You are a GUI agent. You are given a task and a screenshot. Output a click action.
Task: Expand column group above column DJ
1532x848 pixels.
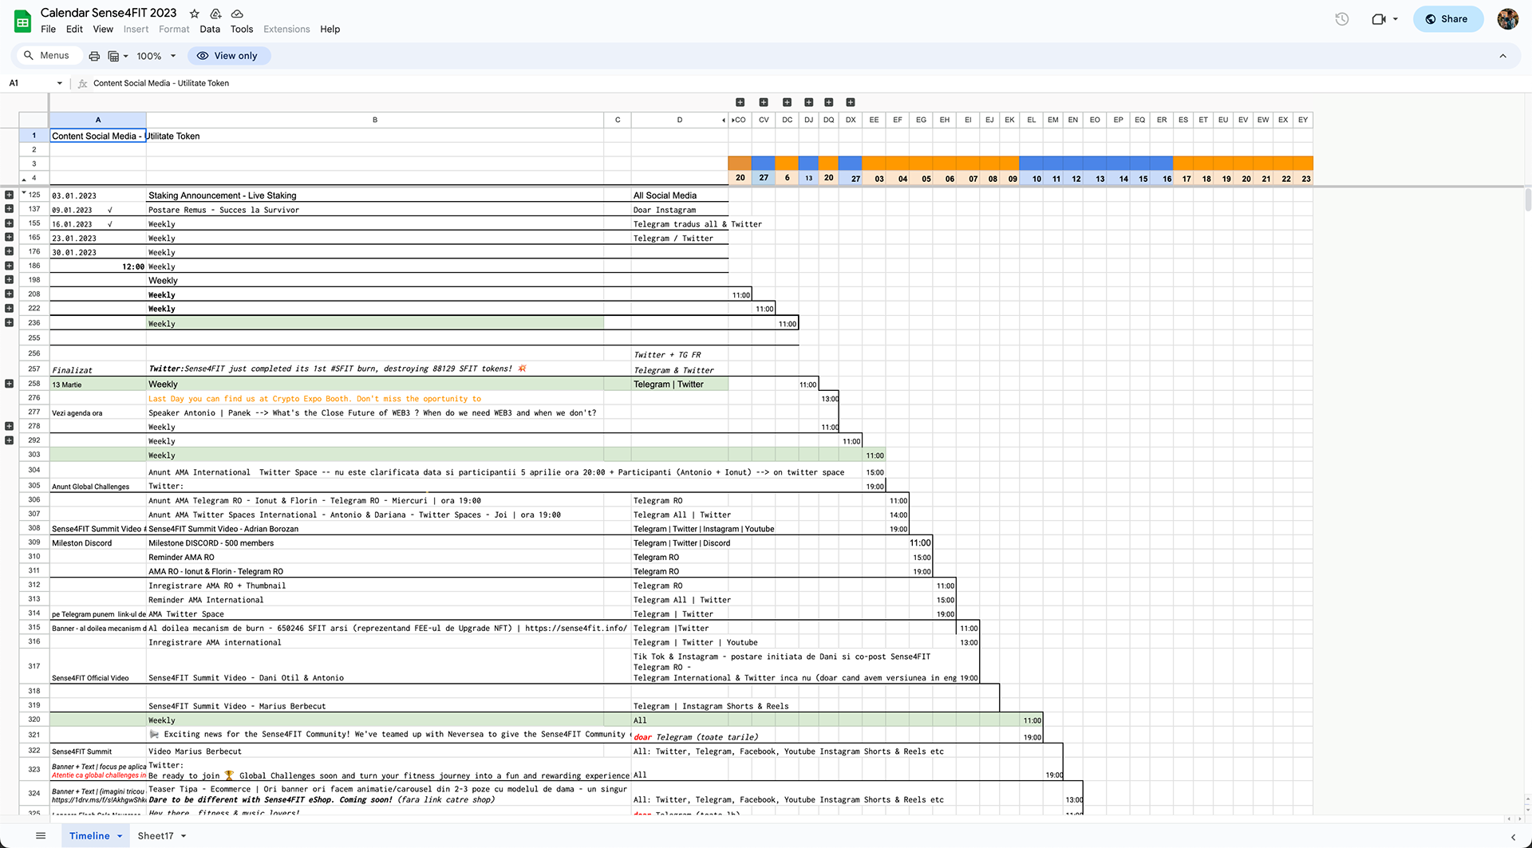[808, 102]
